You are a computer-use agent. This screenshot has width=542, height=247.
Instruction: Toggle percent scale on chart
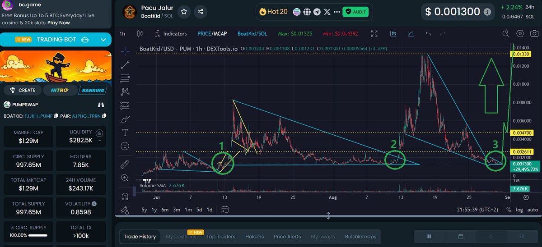click(x=509, y=210)
